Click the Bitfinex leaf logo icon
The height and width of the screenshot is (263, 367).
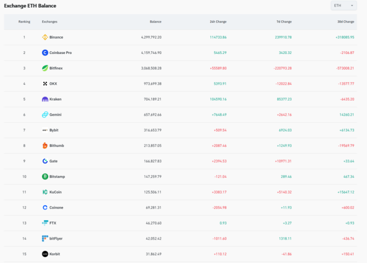point(45,68)
